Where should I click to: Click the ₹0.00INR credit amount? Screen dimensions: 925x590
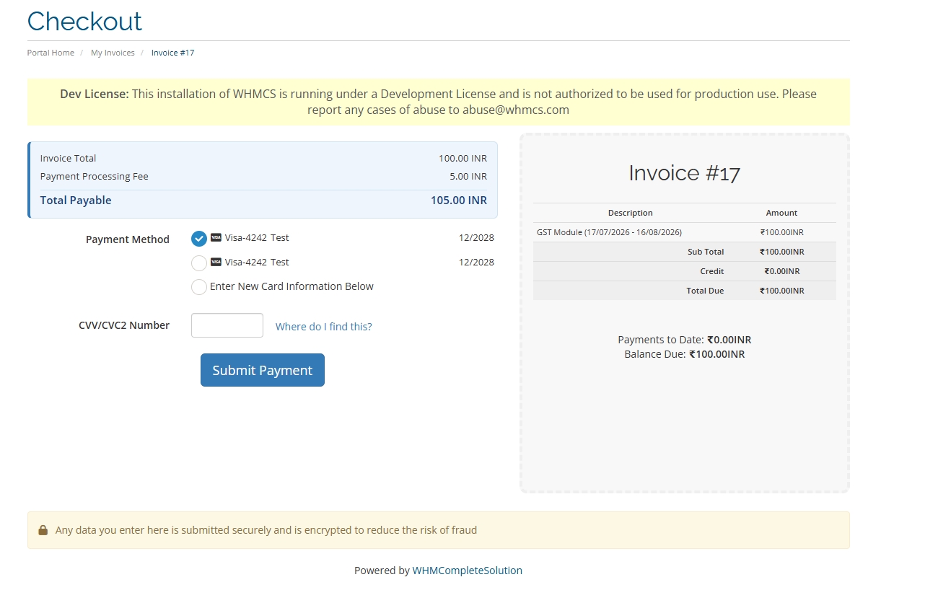(781, 271)
